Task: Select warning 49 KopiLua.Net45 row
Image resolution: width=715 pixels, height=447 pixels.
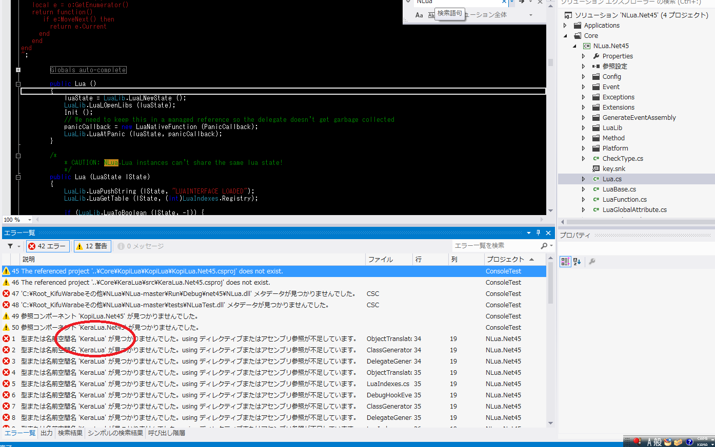Action: point(274,316)
